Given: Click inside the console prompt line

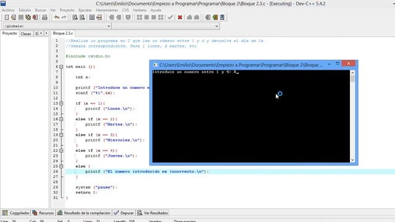Looking at the screenshot, I should click(196, 72).
